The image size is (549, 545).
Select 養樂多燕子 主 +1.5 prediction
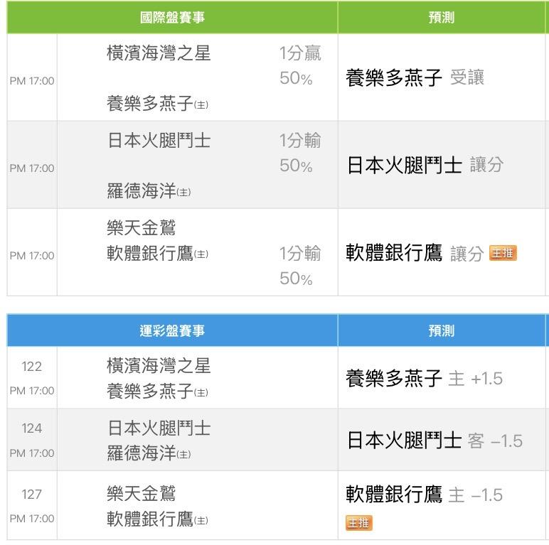pyautogui.click(x=424, y=379)
